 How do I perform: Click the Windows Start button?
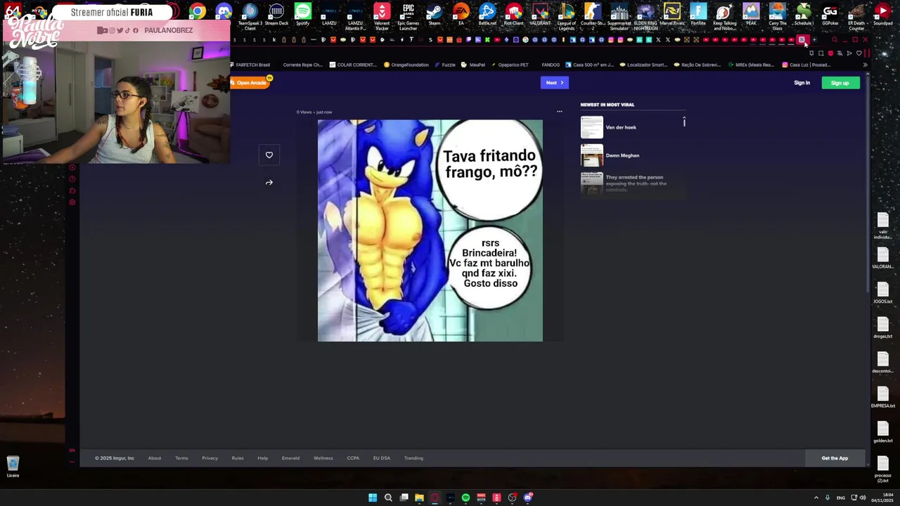tap(373, 498)
